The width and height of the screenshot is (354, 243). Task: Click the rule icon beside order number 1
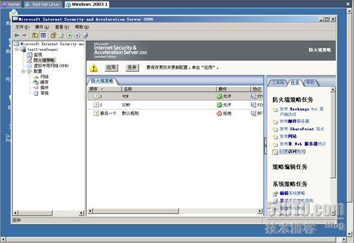pyautogui.click(x=96, y=96)
